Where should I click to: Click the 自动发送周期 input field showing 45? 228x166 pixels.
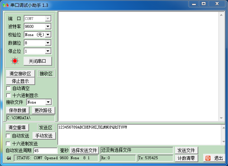click(x=46, y=151)
